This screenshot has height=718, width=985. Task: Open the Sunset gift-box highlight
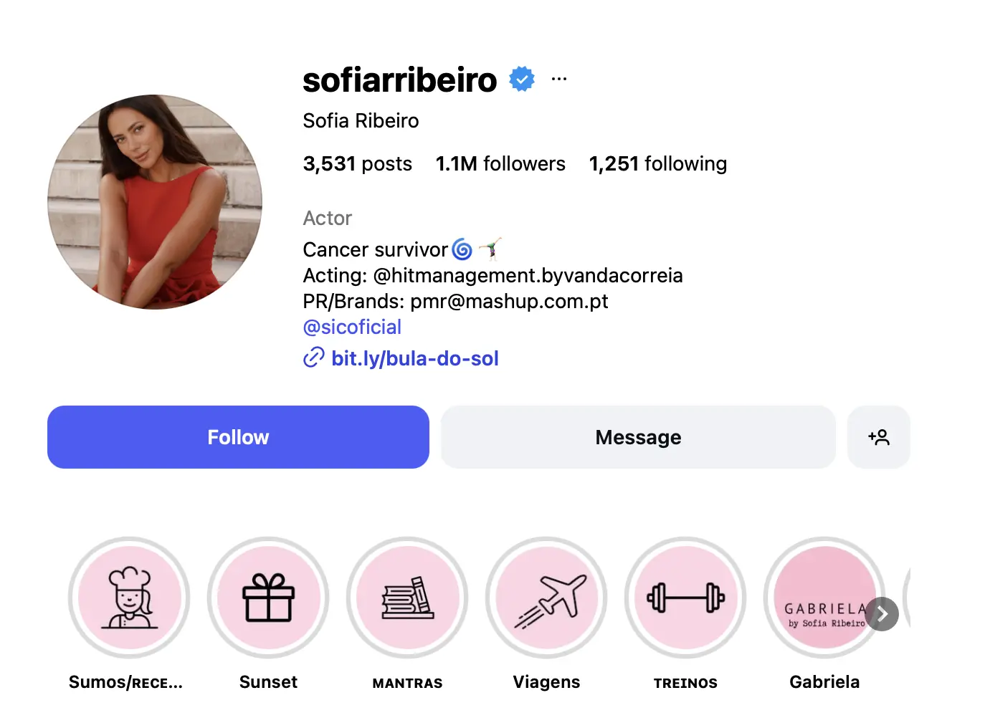click(x=268, y=598)
